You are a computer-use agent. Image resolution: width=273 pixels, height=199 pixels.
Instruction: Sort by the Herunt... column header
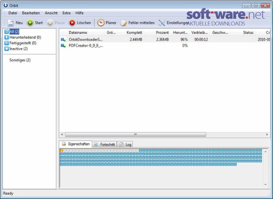click(180, 33)
